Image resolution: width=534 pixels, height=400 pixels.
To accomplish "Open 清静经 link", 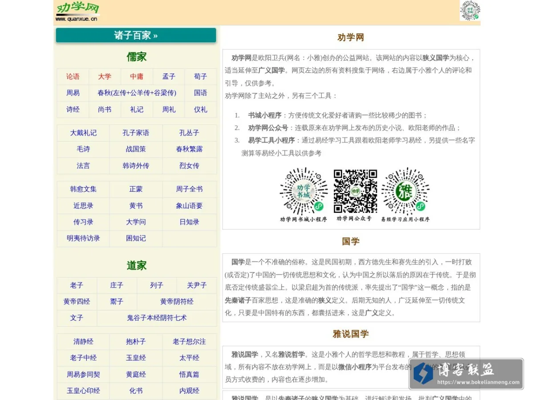I will (x=83, y=342).
